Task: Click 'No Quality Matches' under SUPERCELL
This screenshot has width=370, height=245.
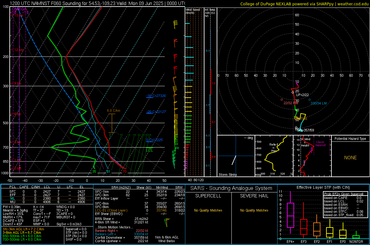Action: coord(208,210)
